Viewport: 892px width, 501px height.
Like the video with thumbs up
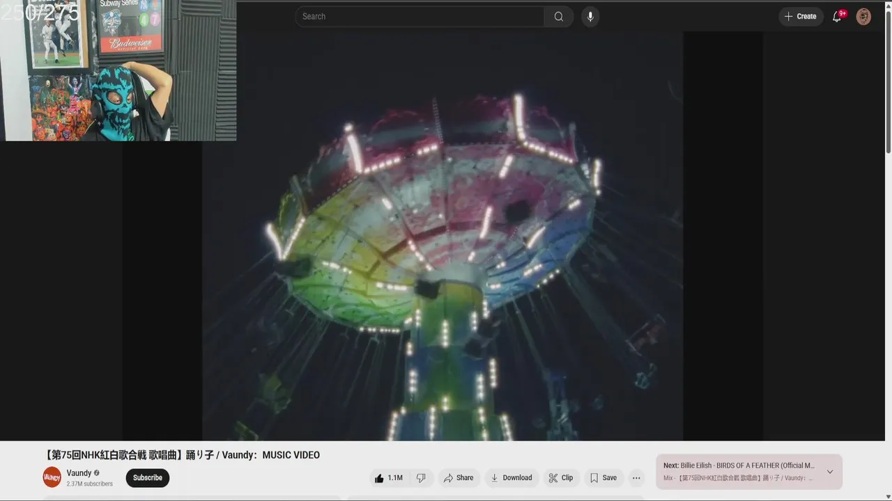(388, 478)
